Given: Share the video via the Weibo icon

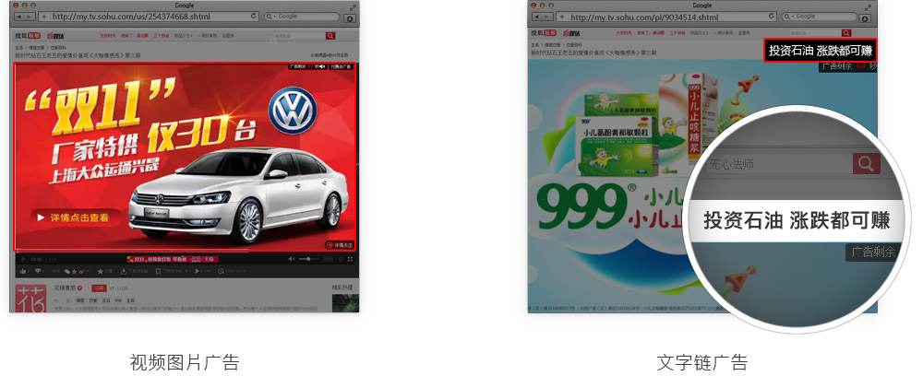Looking at the screenshot, I should click(x=81, y=272).
